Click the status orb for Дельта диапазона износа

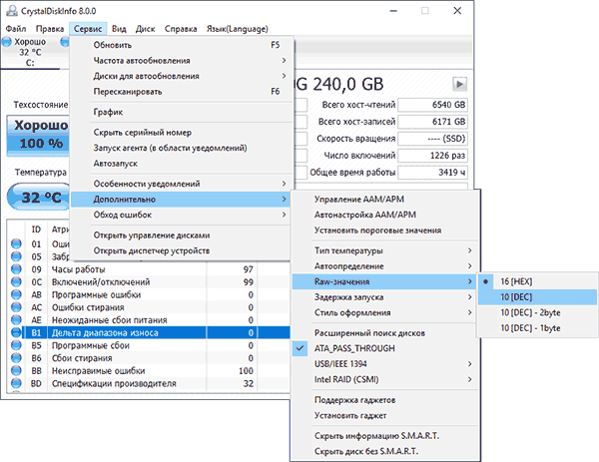coord(16,332)
